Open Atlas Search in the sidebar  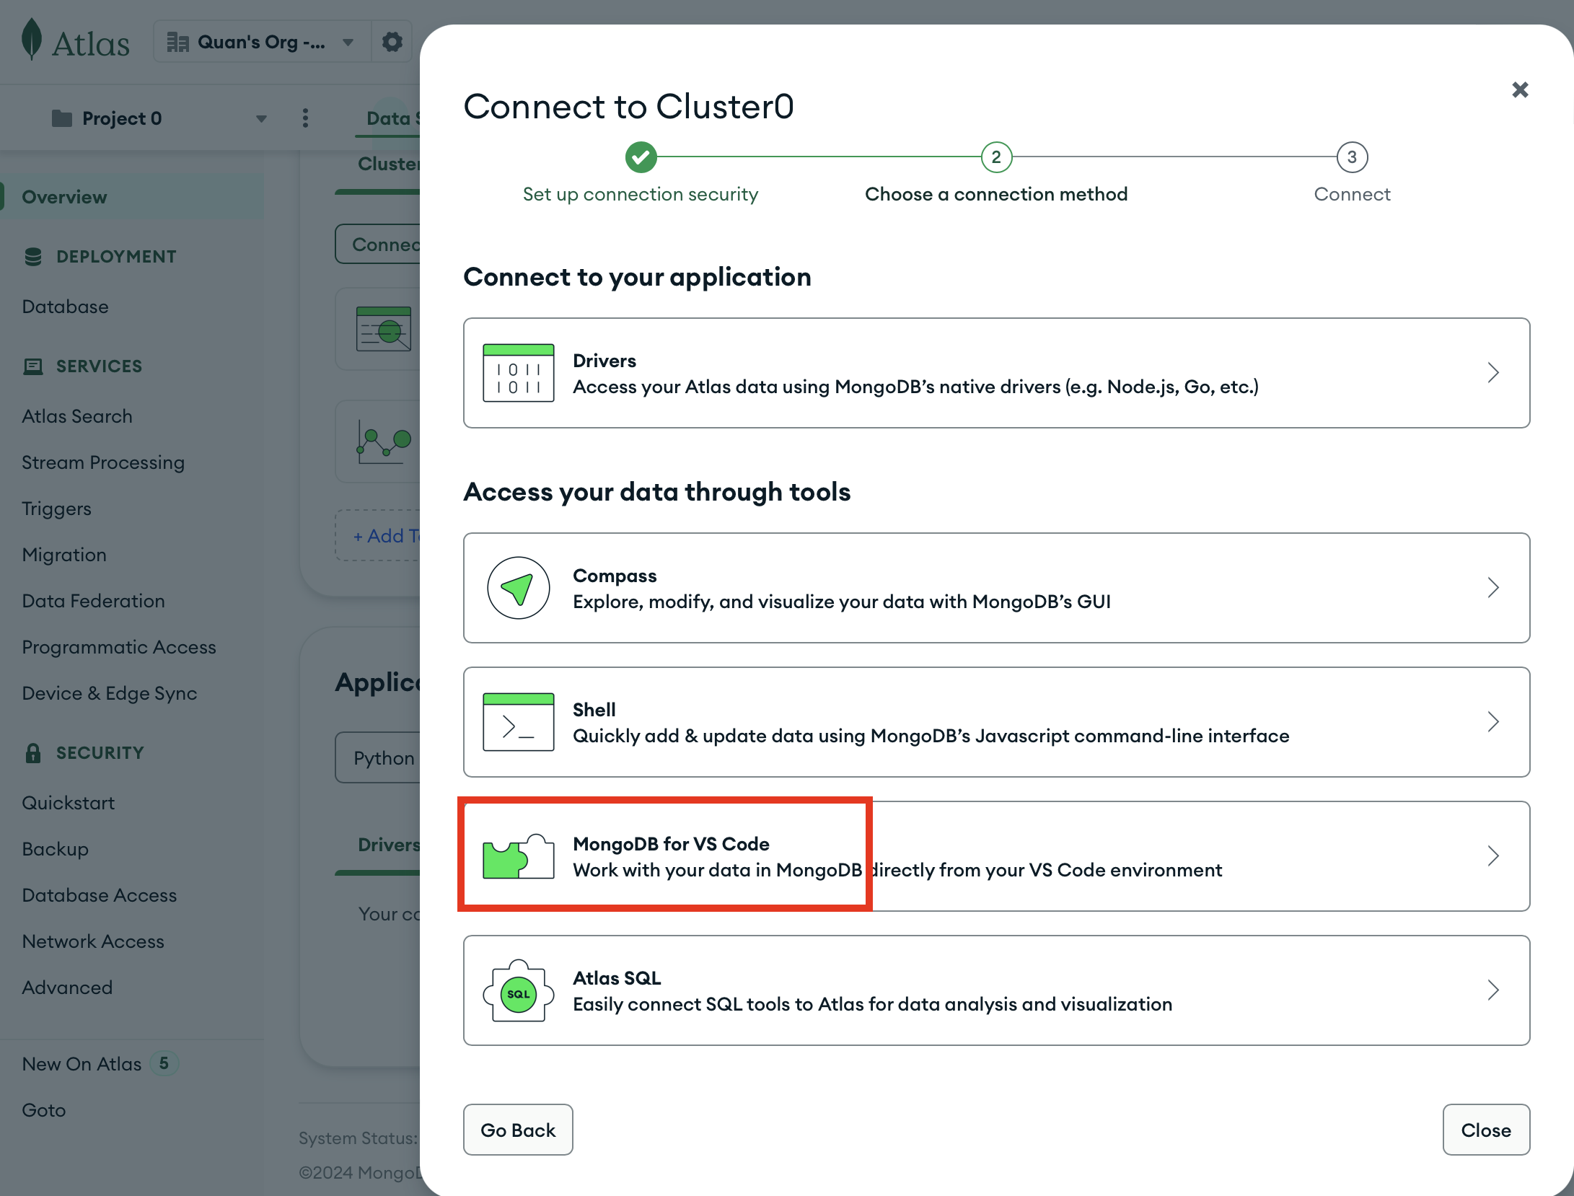click(x=77, y=416)
